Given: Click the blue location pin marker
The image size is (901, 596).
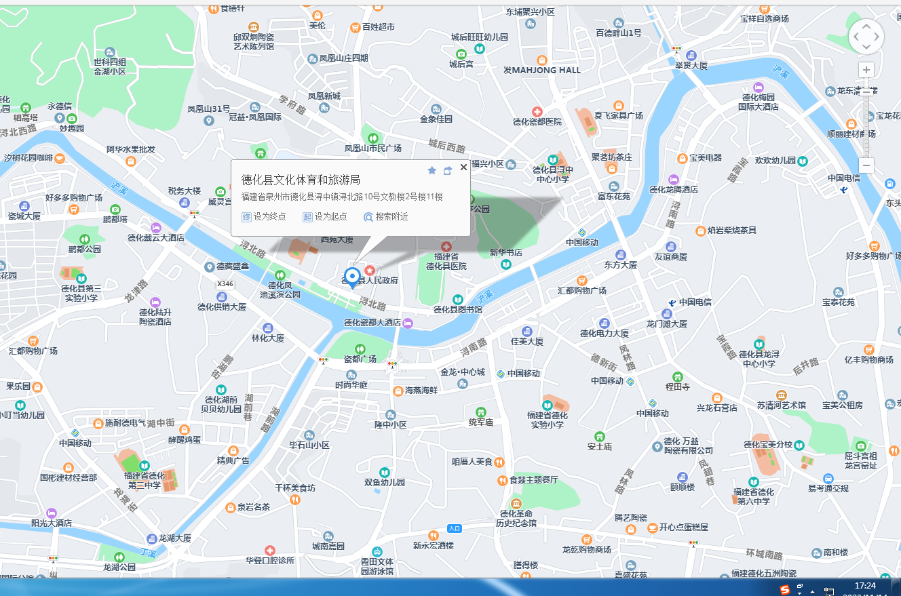Looking at the screenshot, I should (351, 277).
